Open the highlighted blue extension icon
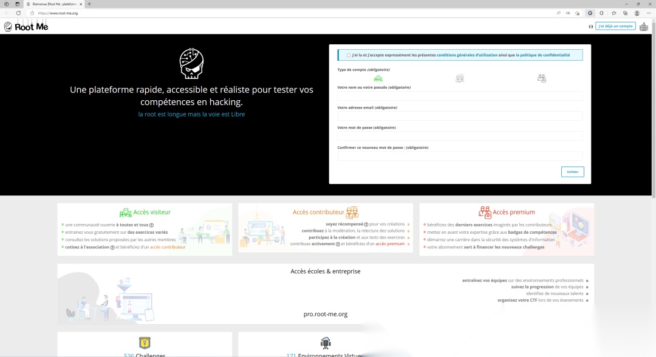The height and width of the screenshot is (357, 656). point(590,13)
